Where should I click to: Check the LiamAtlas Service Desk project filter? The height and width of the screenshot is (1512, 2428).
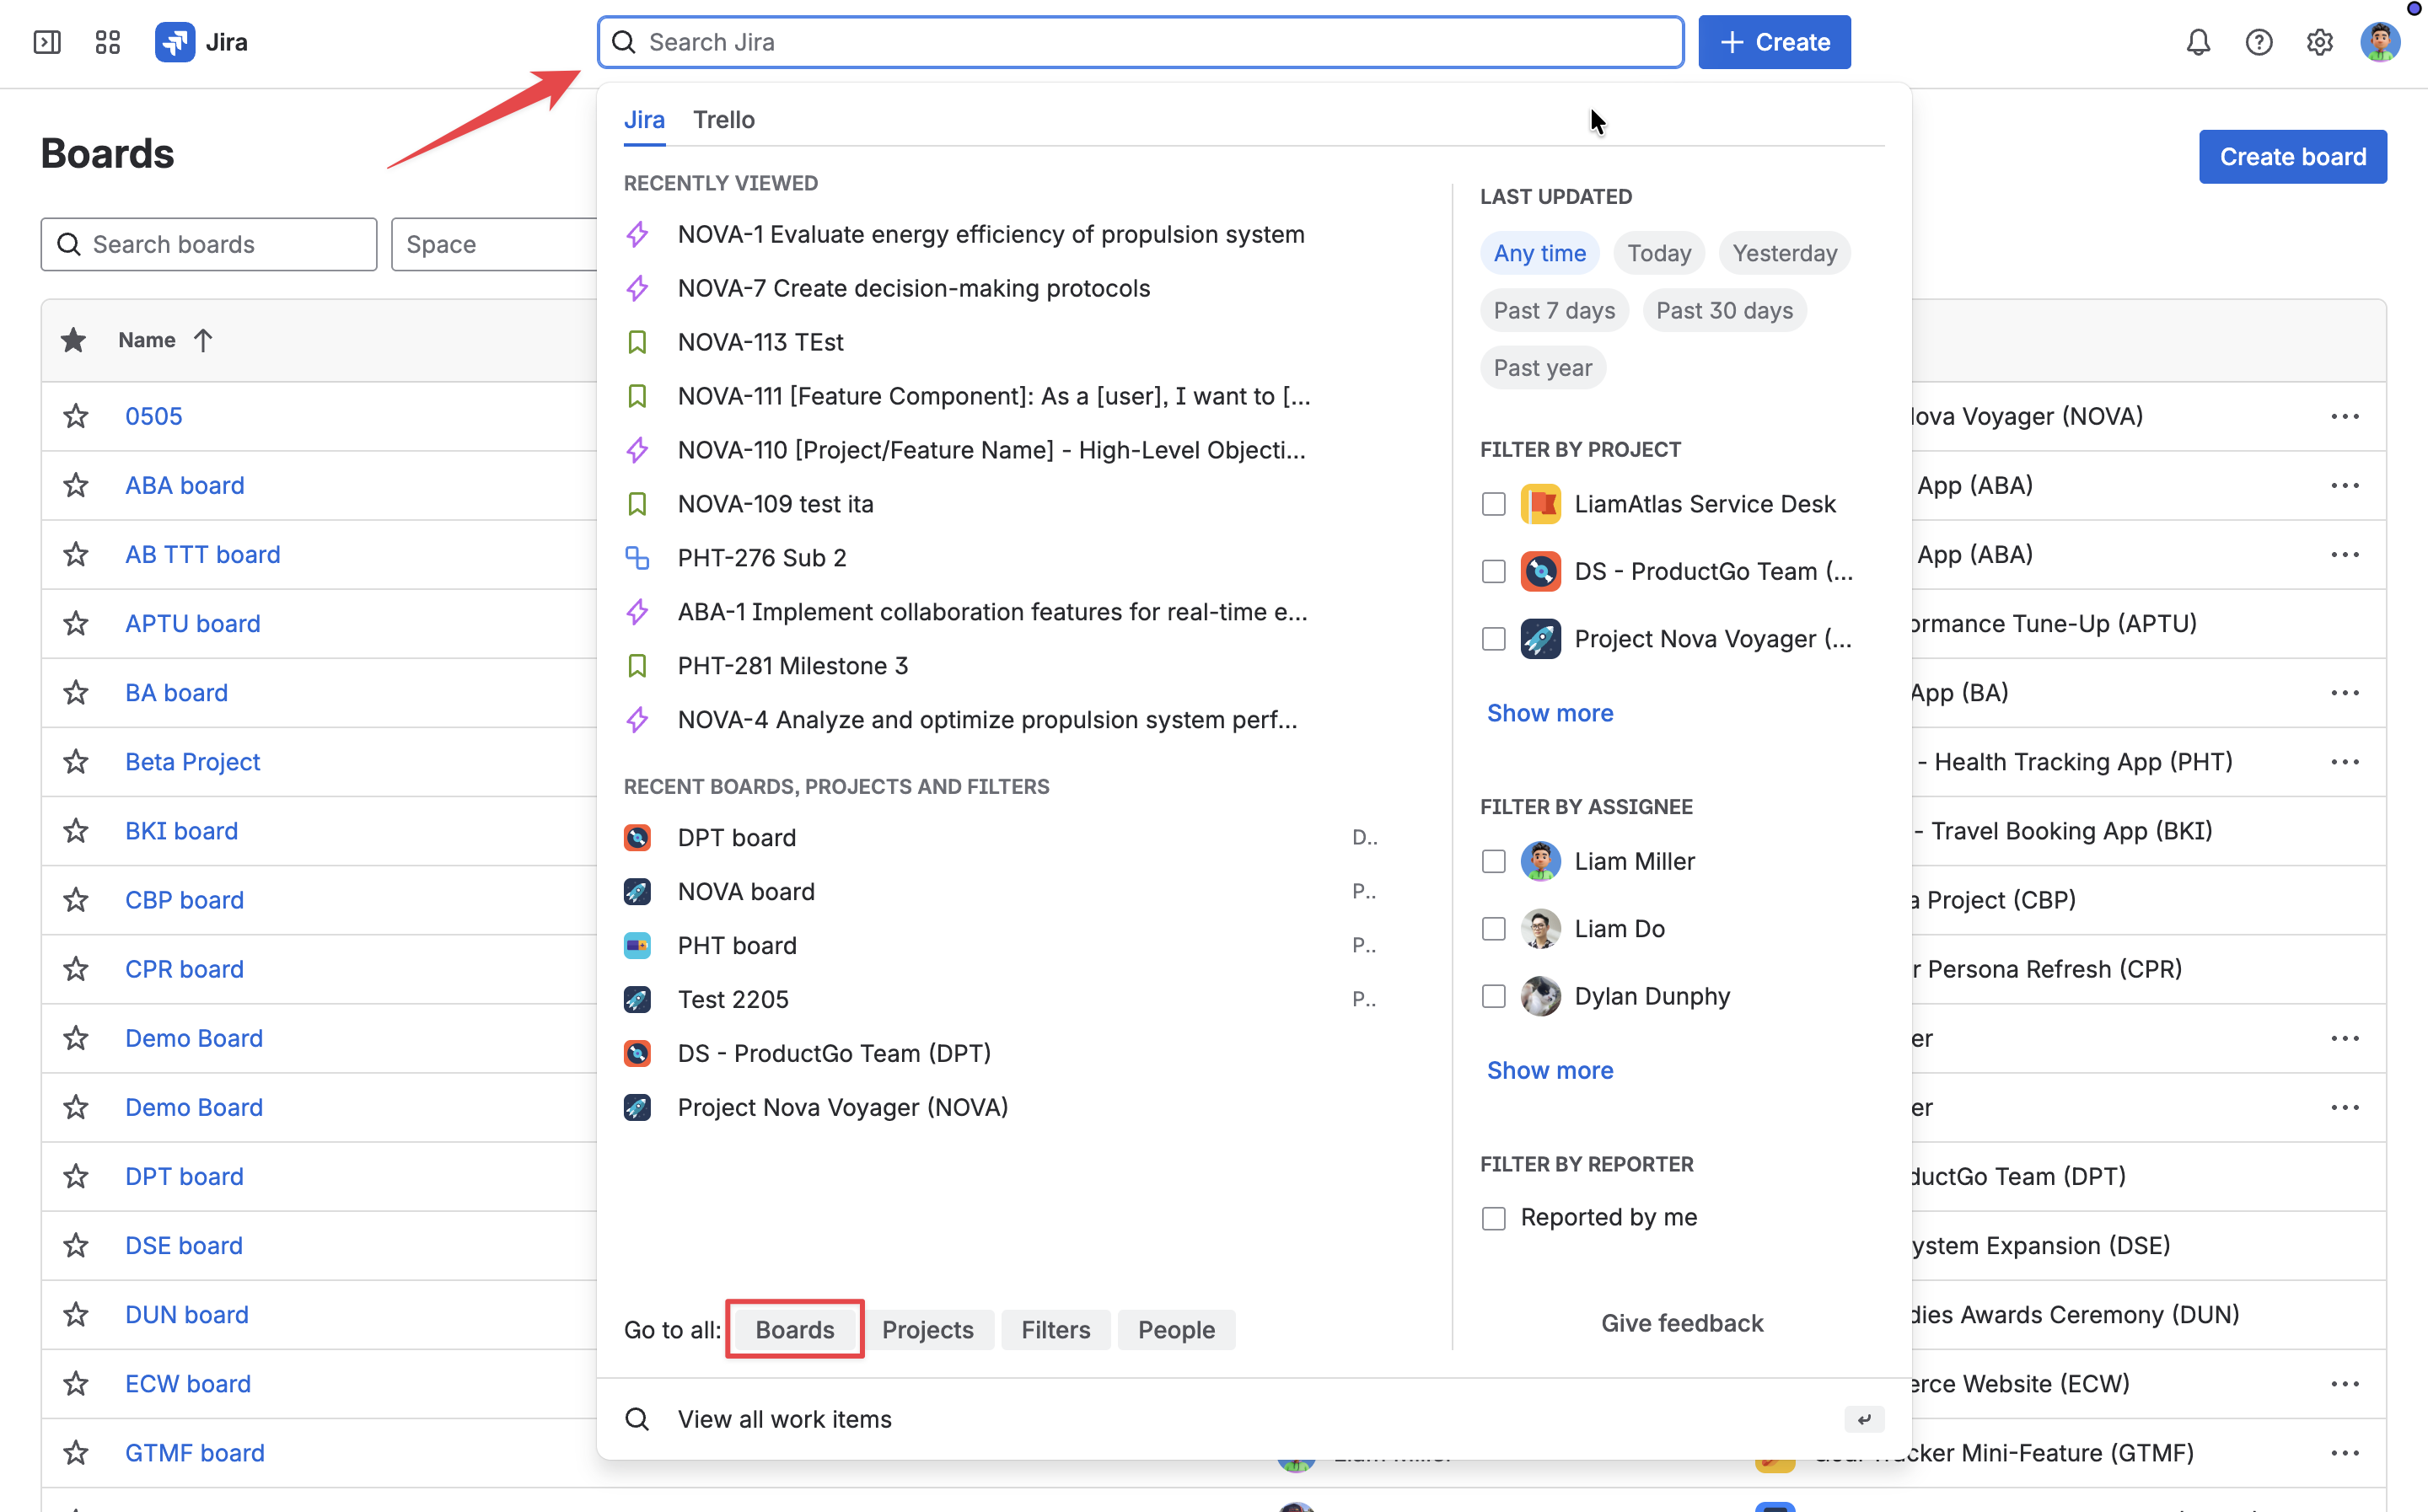(x=1493, y=504)
